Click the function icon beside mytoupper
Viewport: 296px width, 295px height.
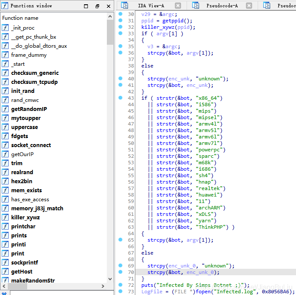[5, 118]
